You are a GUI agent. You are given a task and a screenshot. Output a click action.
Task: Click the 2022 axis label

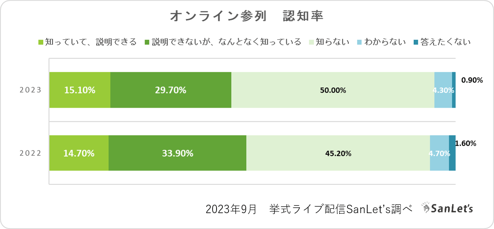click(30, 153)
